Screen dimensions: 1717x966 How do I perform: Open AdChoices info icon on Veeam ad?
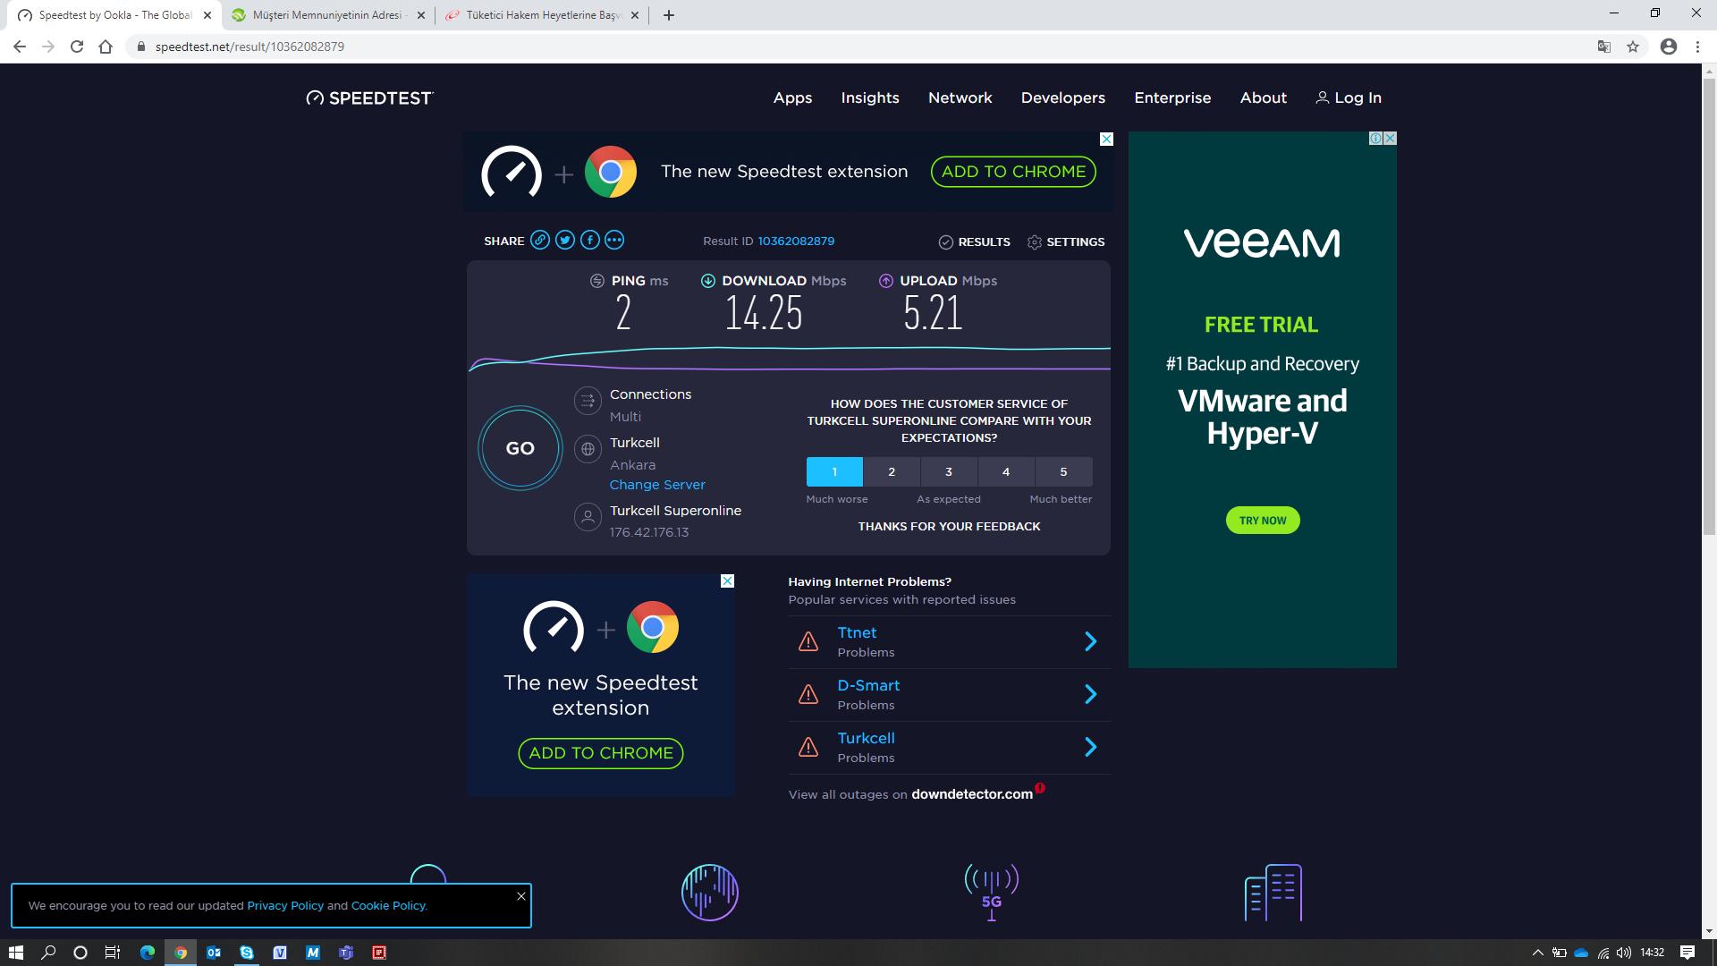1376,139
